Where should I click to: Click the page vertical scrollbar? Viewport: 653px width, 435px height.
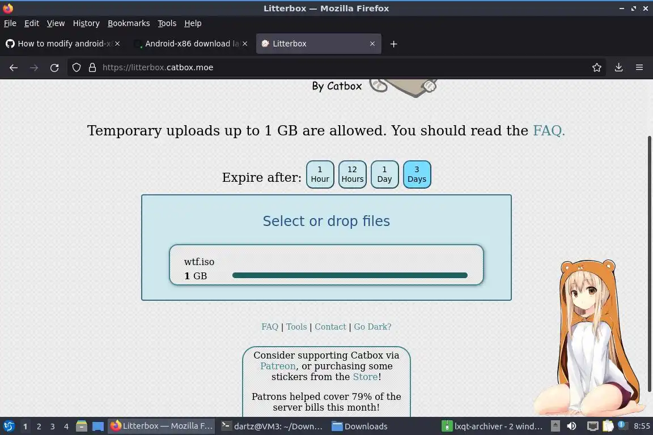pos(649,263)
